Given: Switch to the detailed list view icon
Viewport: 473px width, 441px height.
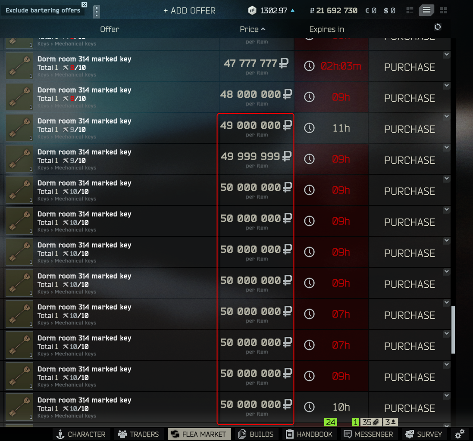Looking at the screenshot, I should coord(426,10).
